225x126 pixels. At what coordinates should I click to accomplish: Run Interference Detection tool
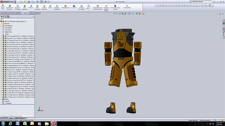(x=9, y=7)
